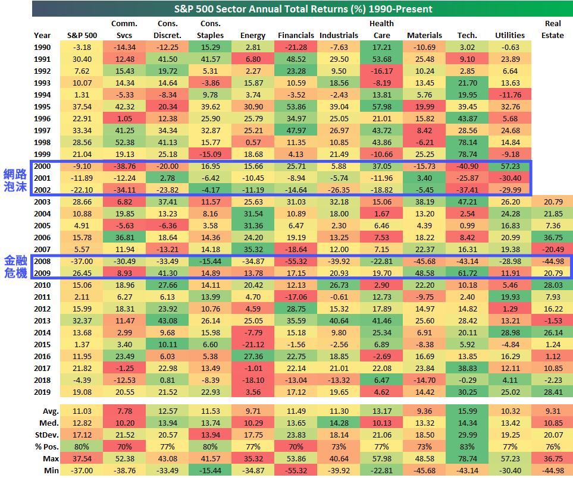The width and height of the screenshot is (573, 478).
Task: Select cell -18.10 in Energy 2018
Action: tap(253, 380)
